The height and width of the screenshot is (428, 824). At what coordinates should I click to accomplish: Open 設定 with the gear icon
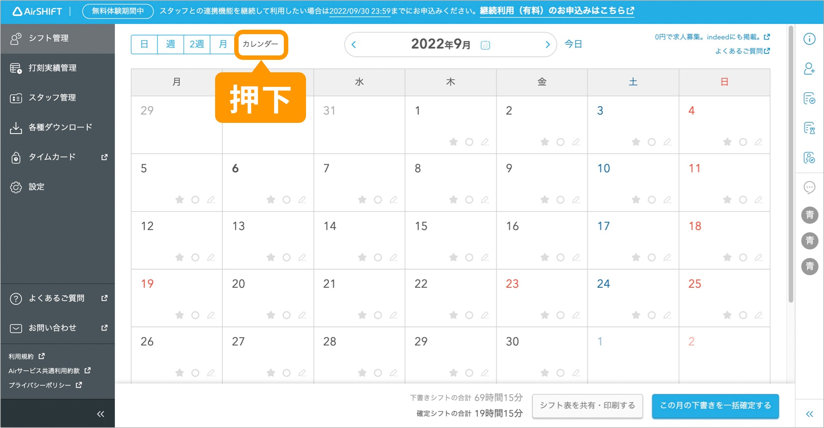(36, 187)
